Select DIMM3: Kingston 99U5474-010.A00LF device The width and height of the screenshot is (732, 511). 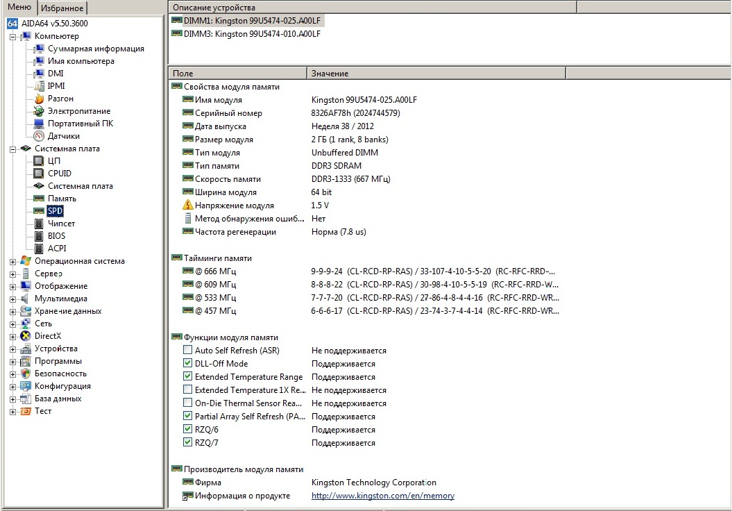(246, 33)
